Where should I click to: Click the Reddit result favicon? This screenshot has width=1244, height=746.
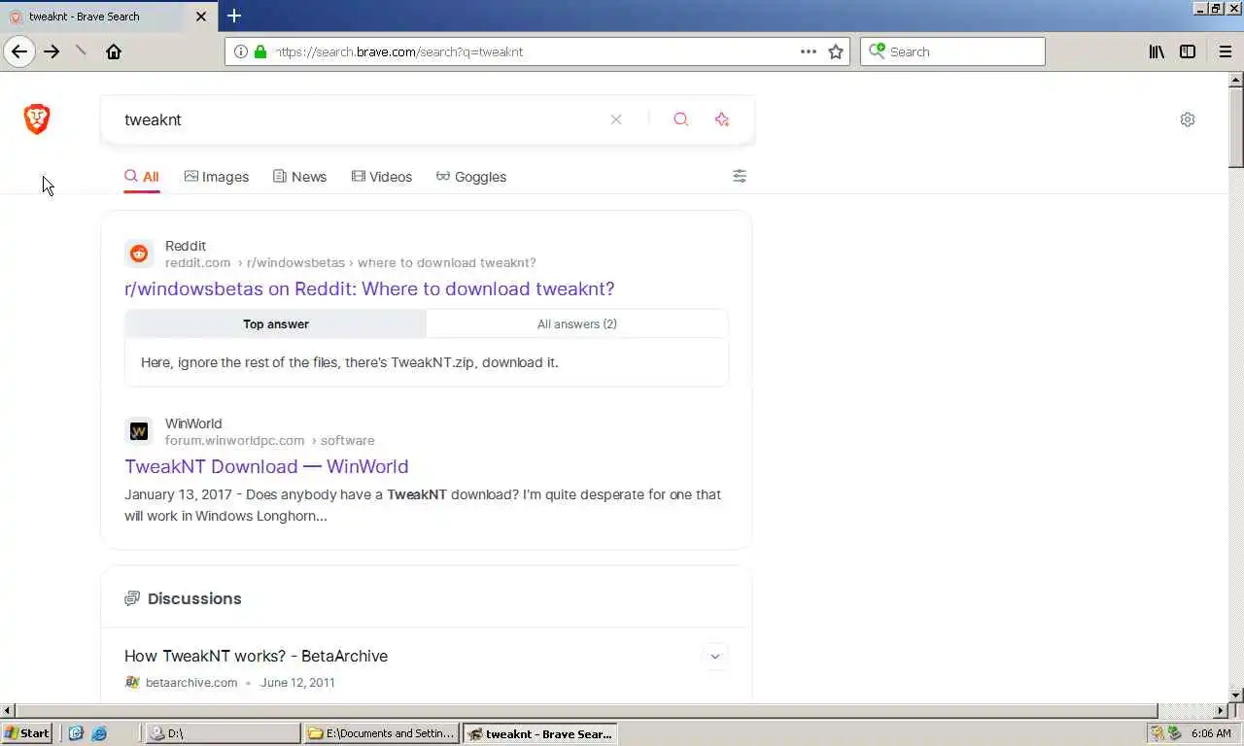pos(139,254)
